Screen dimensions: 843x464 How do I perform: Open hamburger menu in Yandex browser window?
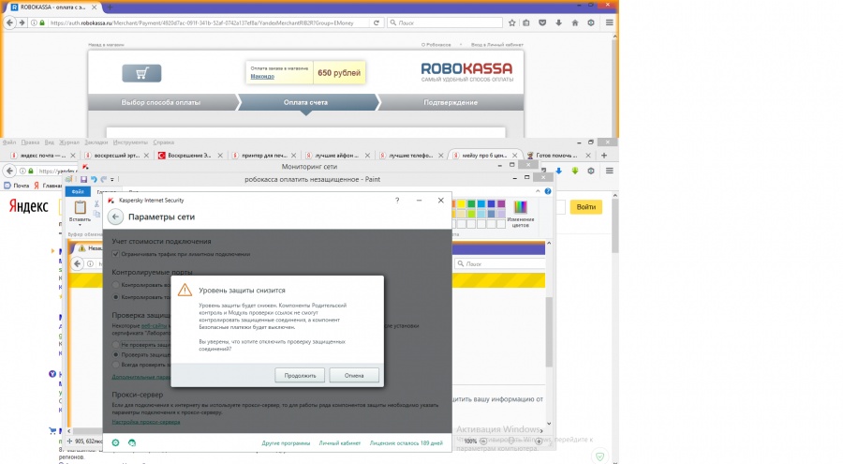click(609, 171)
